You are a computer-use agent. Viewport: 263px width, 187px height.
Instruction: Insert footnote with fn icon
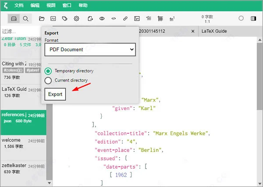tap(172, 19)
